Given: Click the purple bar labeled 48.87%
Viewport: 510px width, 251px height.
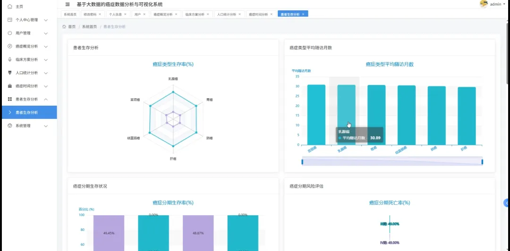Looking at the screenshot, I should pyautogui.click(x=198, y=233).
